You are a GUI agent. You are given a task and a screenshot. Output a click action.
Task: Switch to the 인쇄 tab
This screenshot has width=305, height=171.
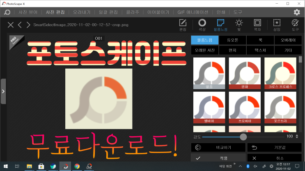[221, 12]
